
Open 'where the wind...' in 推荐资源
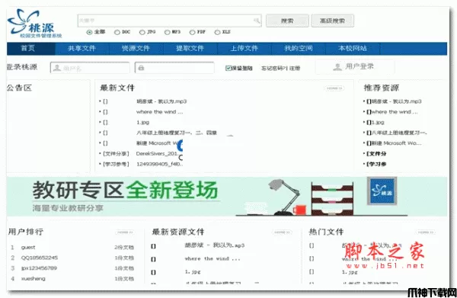click(x=395, y=112)
